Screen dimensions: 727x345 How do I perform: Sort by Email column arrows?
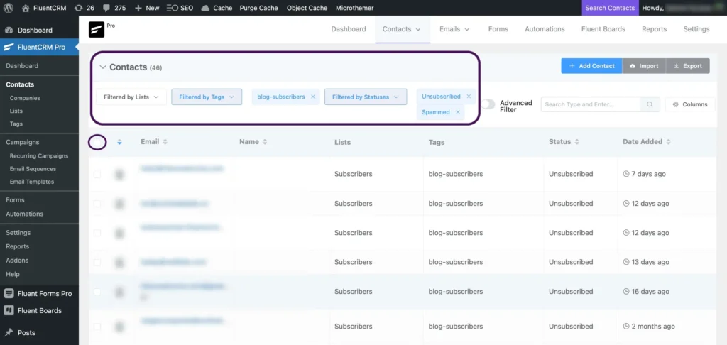coord(165,142)
